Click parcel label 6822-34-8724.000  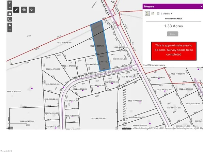69,66
